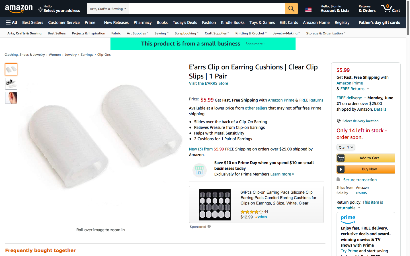The image size is (410, 256).
Task: Click the Buy Now button
Action: (366, 169)
